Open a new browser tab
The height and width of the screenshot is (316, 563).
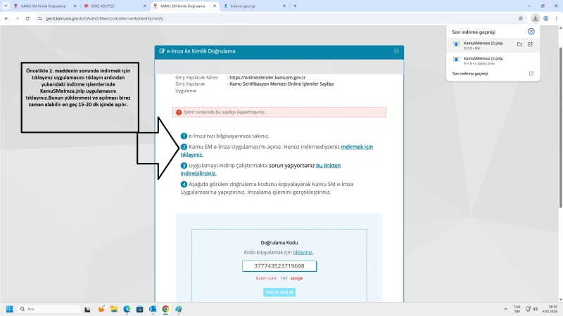(x=295, y=6)
